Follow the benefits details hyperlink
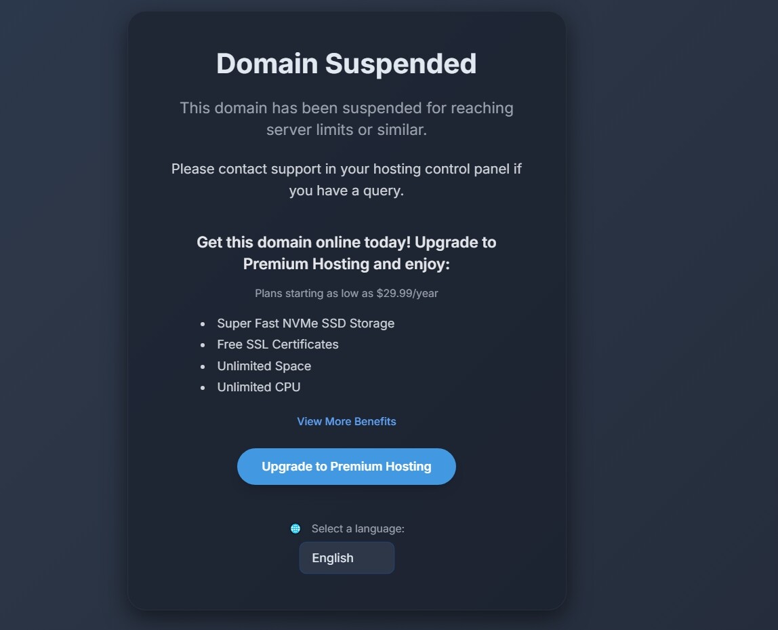 (346, 421)
